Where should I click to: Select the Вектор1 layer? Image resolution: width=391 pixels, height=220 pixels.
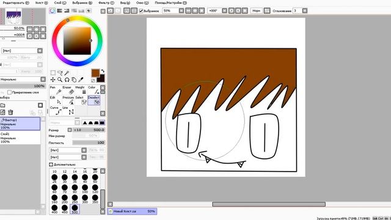(x=20, y=123)
